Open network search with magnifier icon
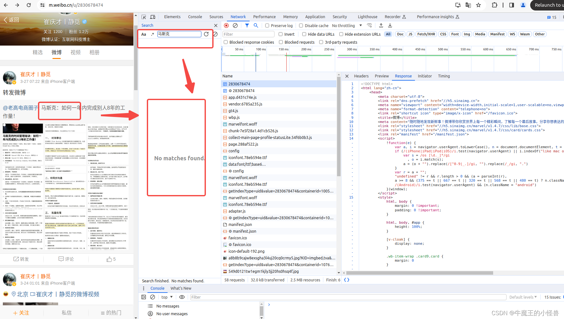Image resolution: width=564 pixels, height=319 pixels. 256,25
